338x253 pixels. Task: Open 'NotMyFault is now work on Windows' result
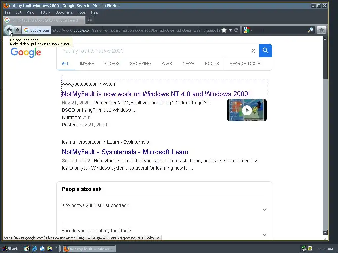(156, 94)
